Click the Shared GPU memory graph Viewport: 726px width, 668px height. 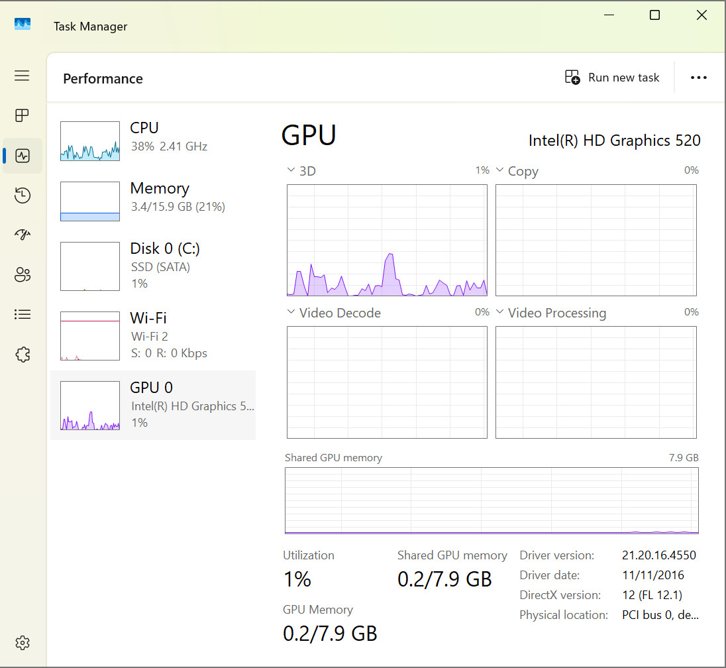(x=492, y=500)
